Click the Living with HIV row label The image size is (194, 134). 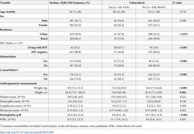point(38,48)
